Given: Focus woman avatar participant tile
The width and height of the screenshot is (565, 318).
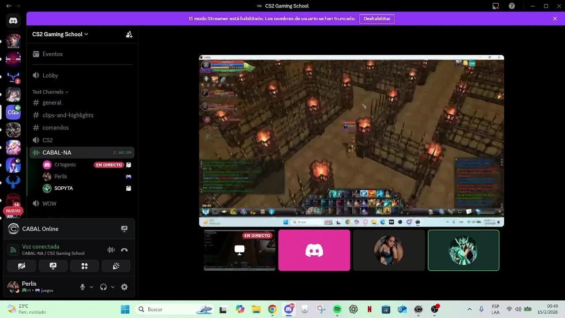Looking at the screenshot, I should point(389,250).
